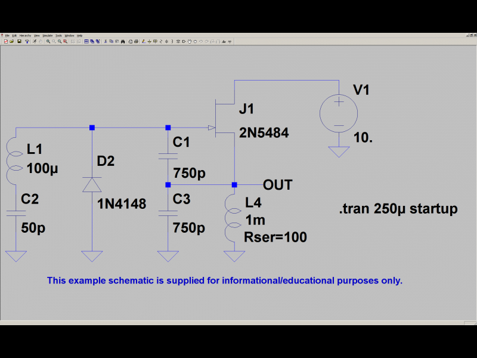The height and width of the screenshot is (358, 477).
Task: Click the Place Ground symbol icon
Action: click(149, 41)
